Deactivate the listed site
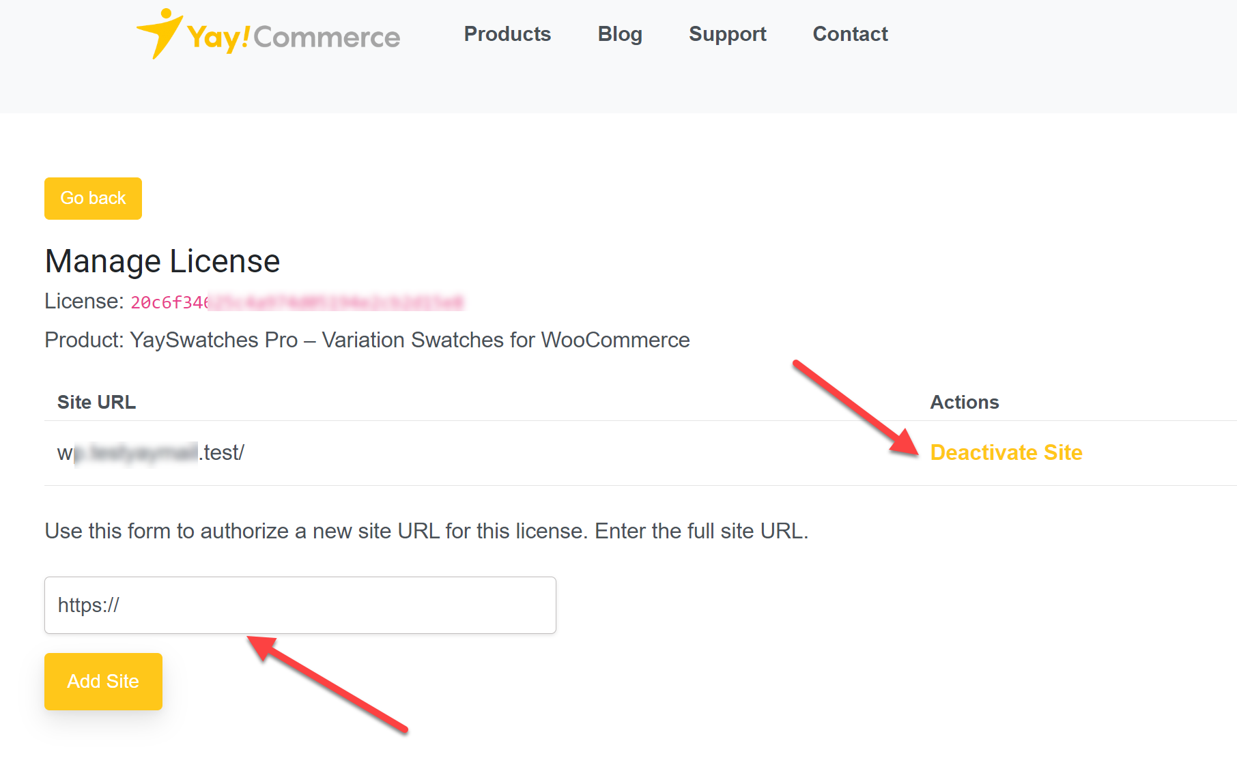The height and width of the screenshot is (769, 1237). point(1006,452)
